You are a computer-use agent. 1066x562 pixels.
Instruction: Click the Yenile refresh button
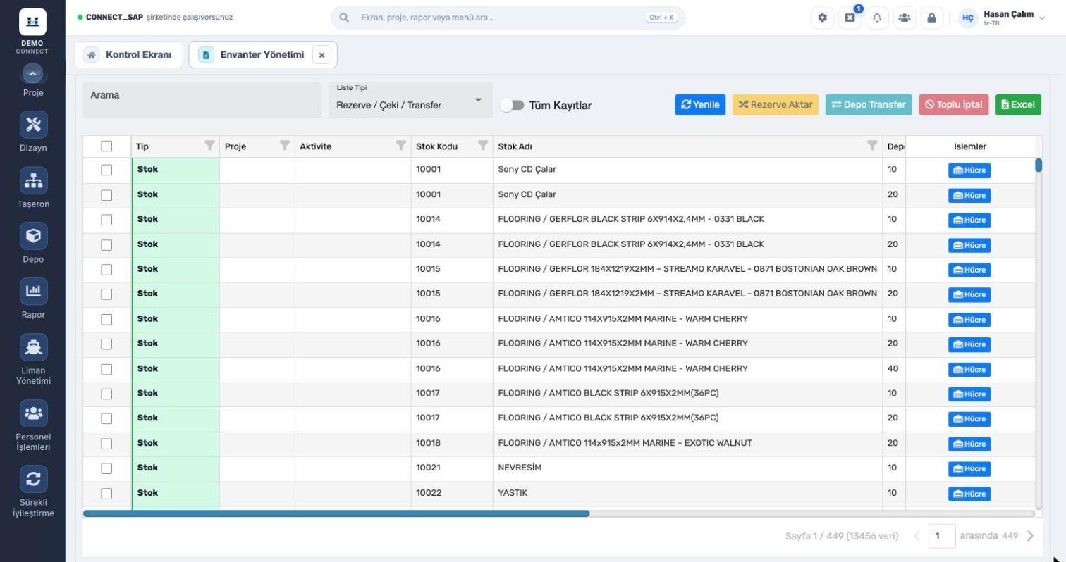(700, 105)
